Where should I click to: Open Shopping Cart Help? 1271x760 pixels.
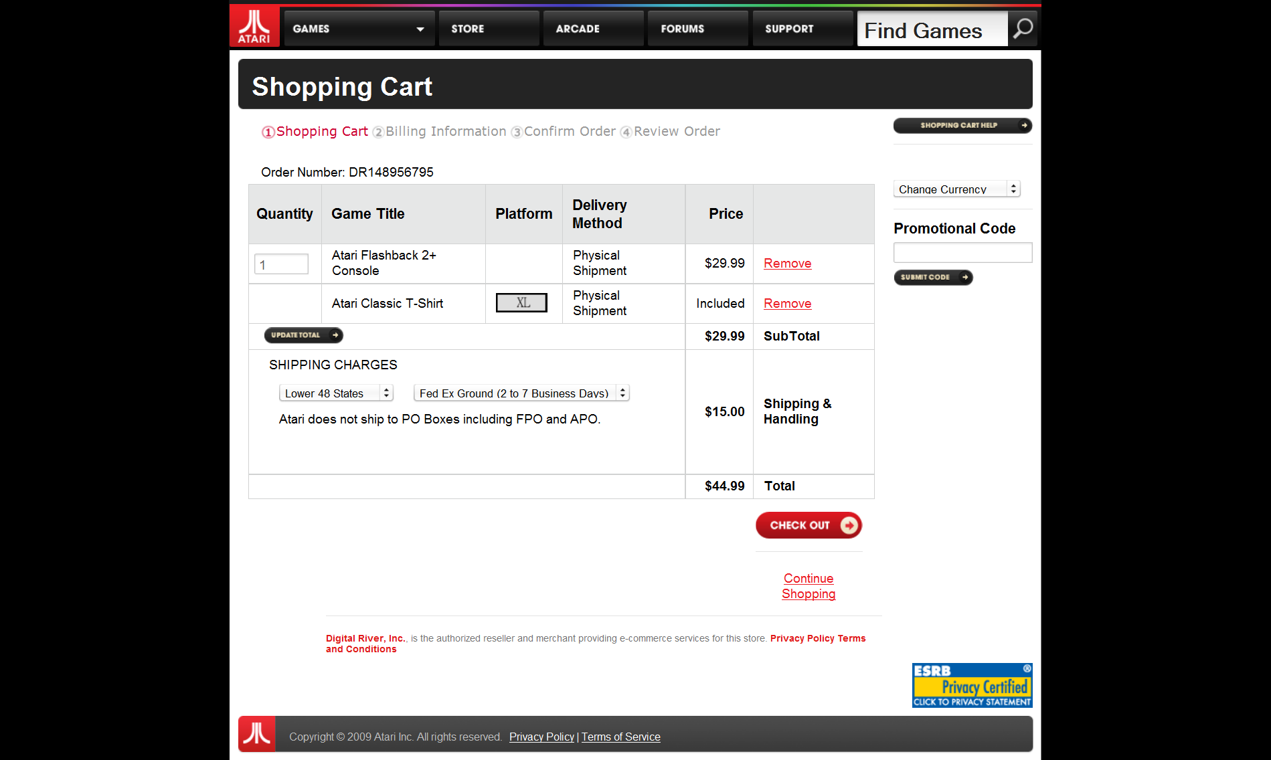pos(962,125)
